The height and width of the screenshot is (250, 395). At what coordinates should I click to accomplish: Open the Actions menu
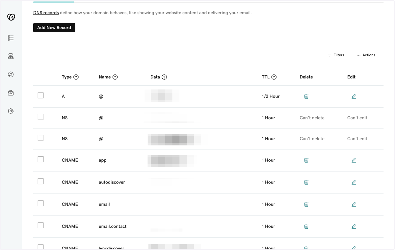366,55
